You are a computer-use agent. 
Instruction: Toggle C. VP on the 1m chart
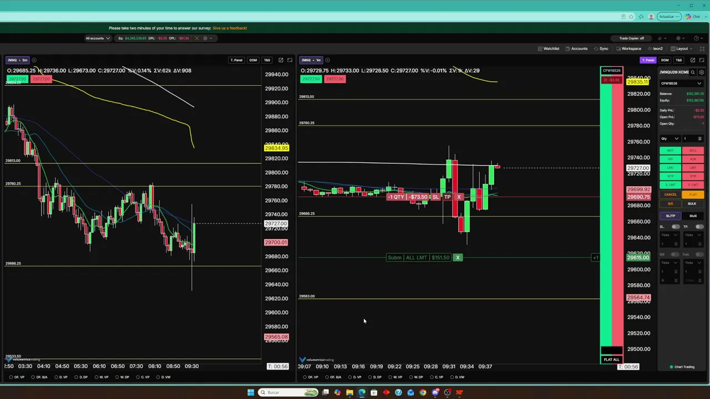click(x=437, y=377)
